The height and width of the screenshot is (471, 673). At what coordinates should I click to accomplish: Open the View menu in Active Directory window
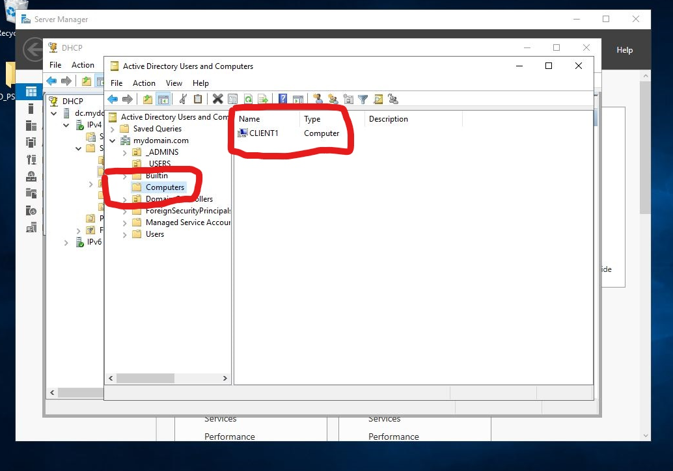tap(174, 83)
